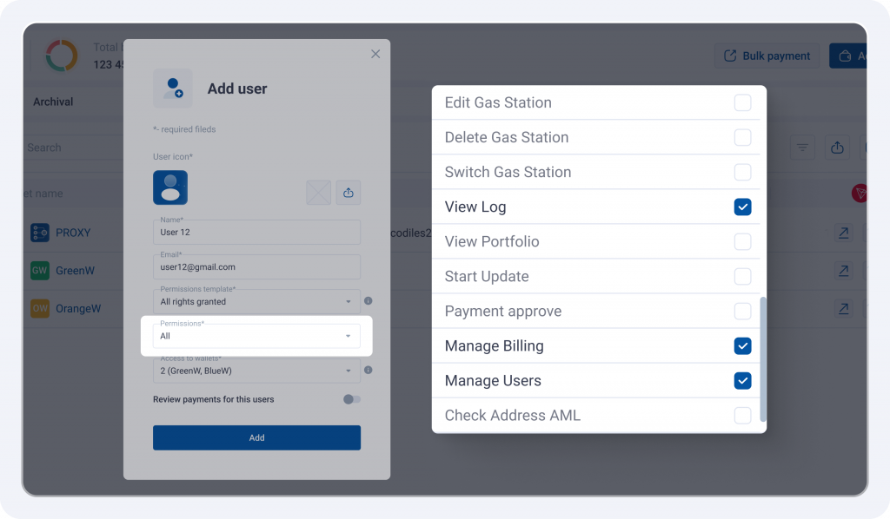The height and width of the screenshot is (519, 890).
Task: Expand the Access to wallets dropdown
Action: tap(256, 371)
